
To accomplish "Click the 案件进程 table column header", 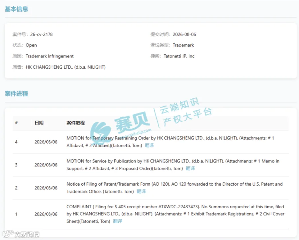I will pos(76,123).
